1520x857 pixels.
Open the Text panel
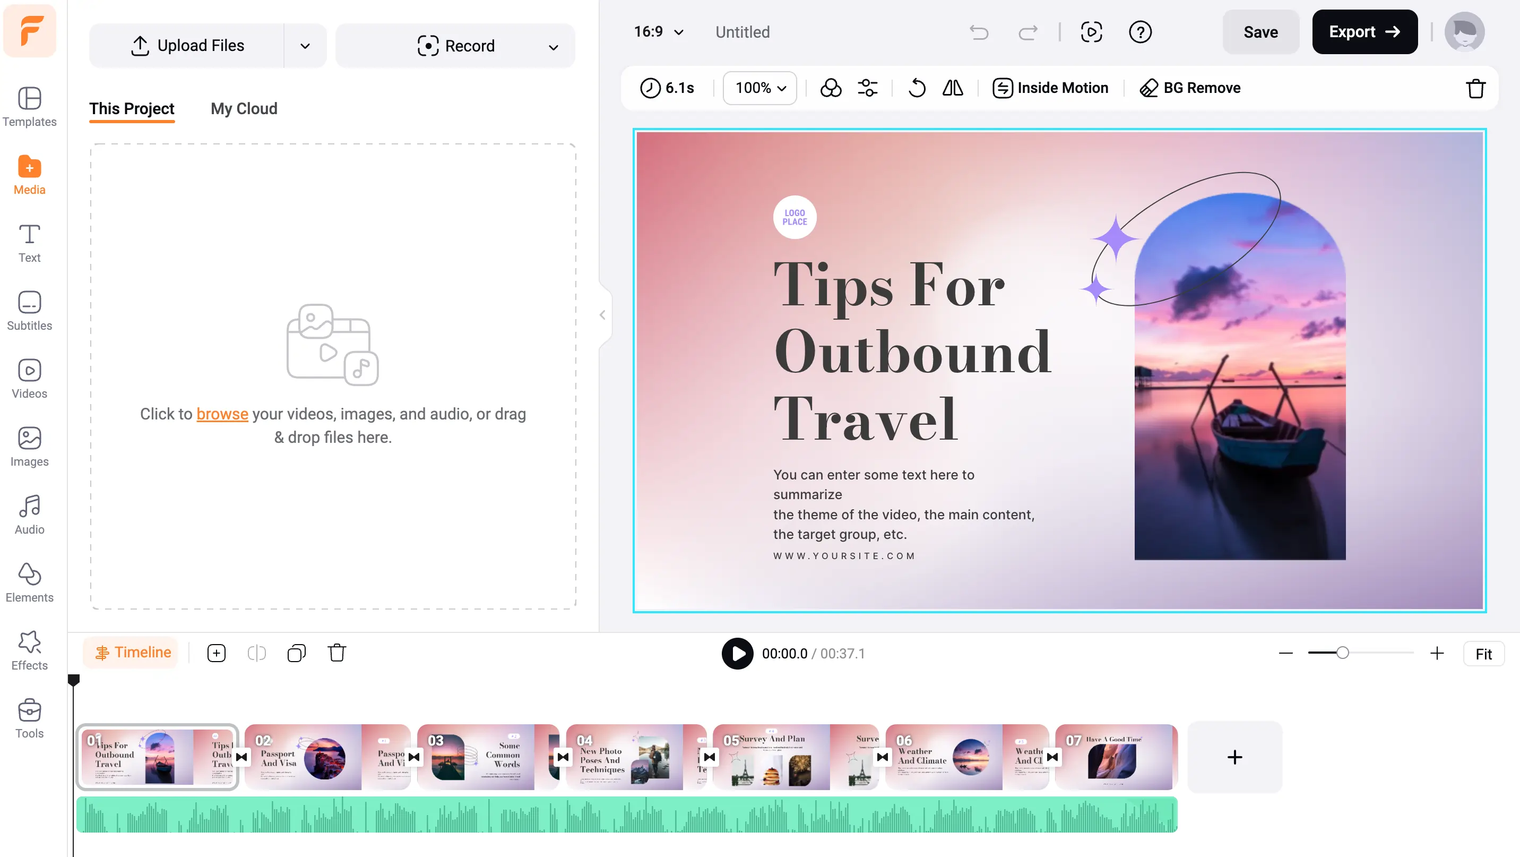coord(29,242)
